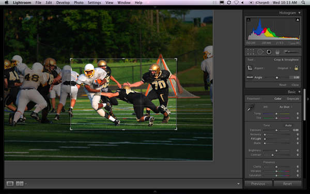
Task: Click the battery Charged status icon
Action: pyautogui.click(x=259, y=3)
